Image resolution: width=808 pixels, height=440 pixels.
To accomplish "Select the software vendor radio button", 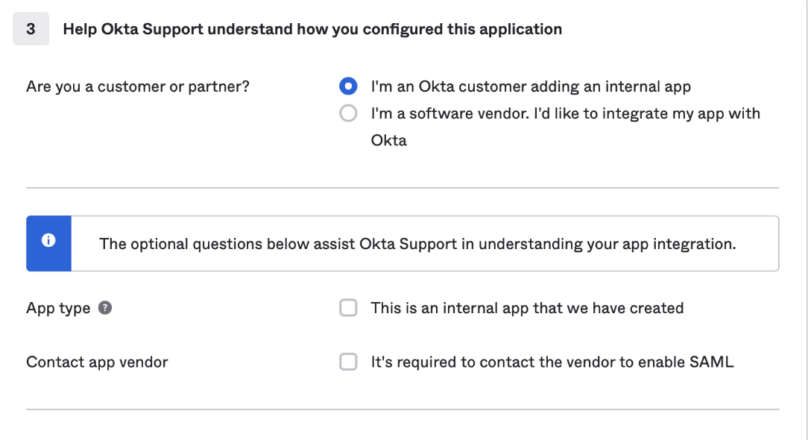I will [348, 114].
